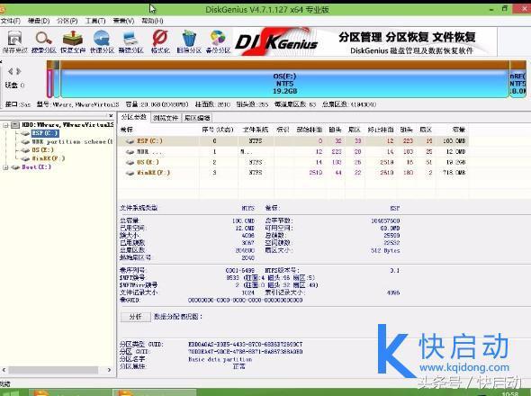Go to next disk with right arrow

19,71
